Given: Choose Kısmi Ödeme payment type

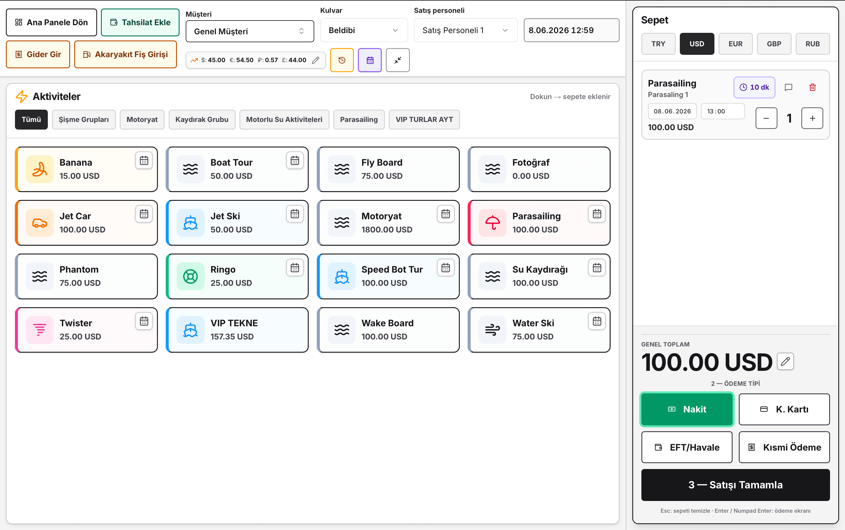Looking at the screenshot, I should pyautogui.click(x=784, y=447).
